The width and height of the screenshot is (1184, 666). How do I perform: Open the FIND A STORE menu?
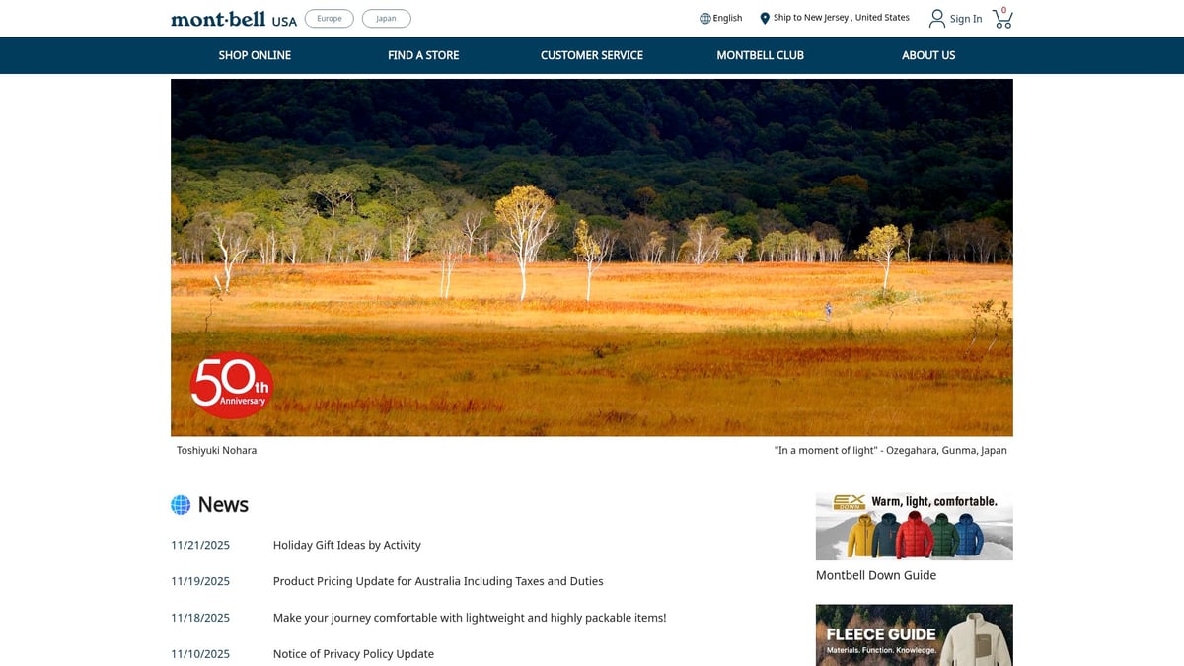tap(423, 55)
